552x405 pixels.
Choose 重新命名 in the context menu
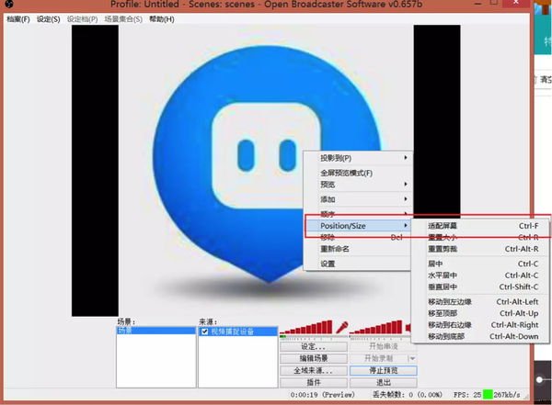358,249
